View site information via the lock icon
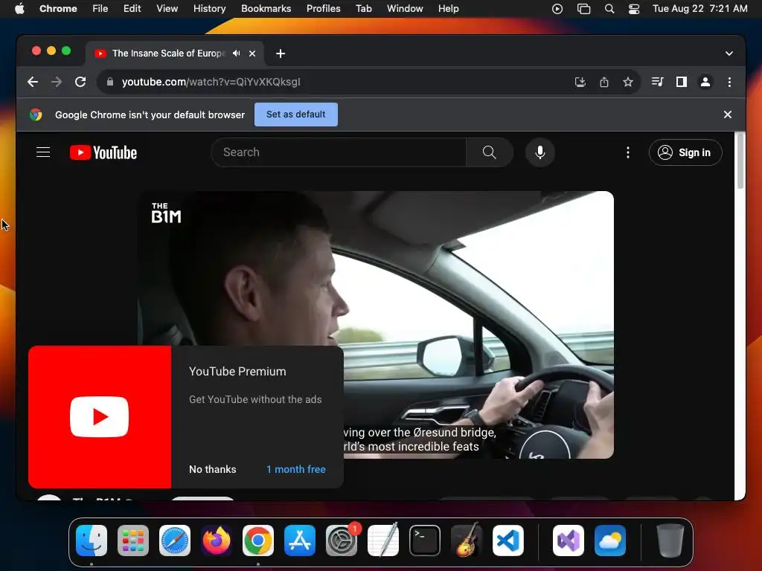Viewport: 762px width, 571px height. [110, 82]
